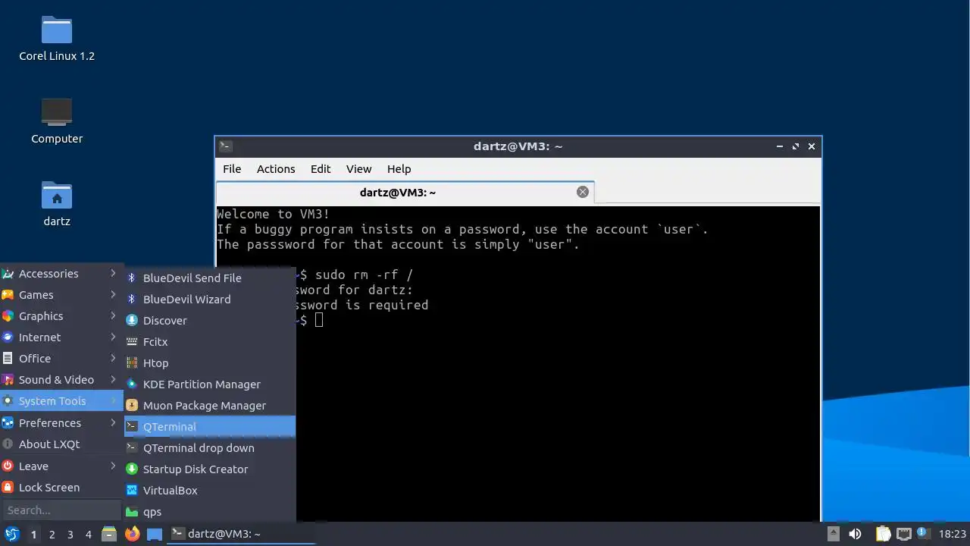This screenshot has height=546, width=970.
Task: Launch QTerminal drop down
Action: point(210,448)
